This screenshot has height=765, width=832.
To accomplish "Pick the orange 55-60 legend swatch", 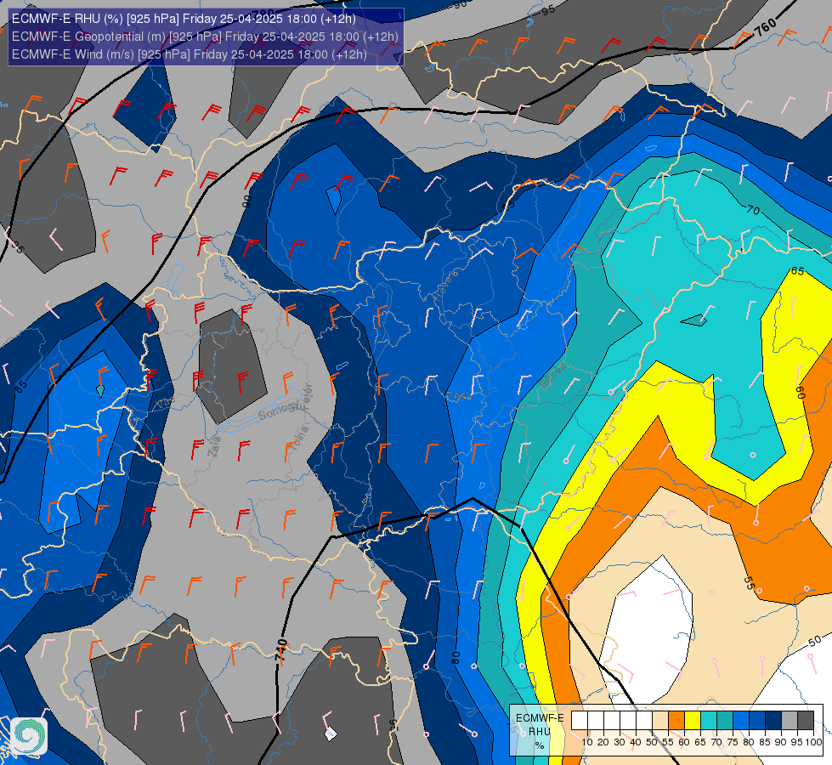I will tap(676, 721).
